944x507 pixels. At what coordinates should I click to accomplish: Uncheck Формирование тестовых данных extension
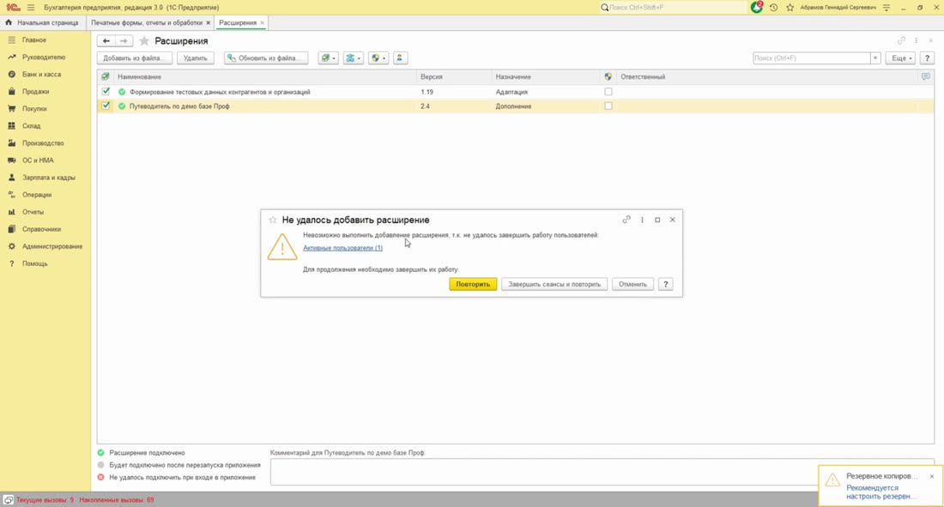tap(106, 92)
